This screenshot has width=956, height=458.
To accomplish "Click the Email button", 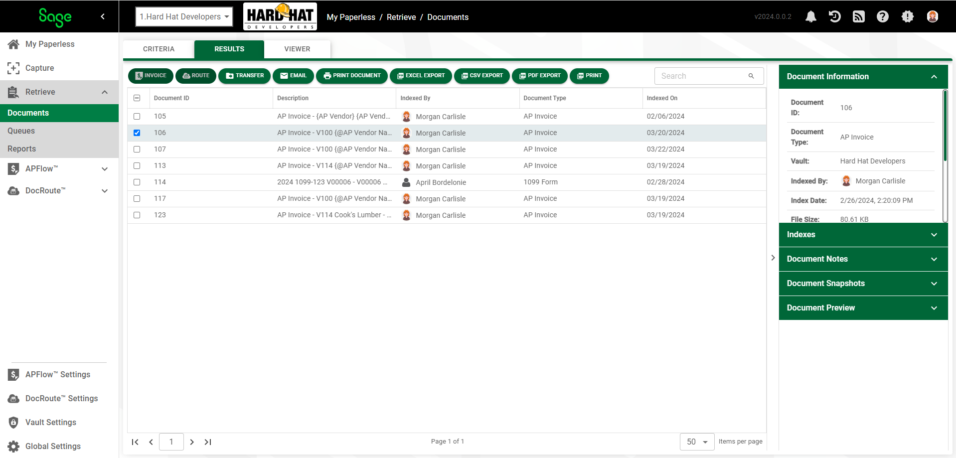I will [x=293, y=76].
